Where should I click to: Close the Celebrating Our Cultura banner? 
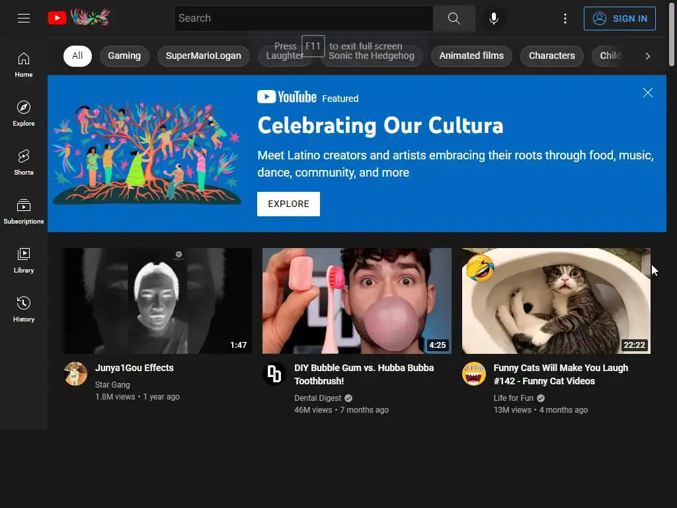(647, 93)
